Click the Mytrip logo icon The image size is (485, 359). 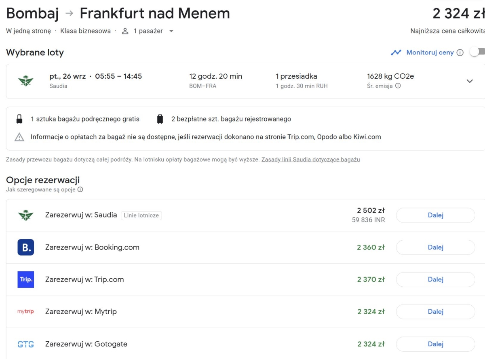click(x=26, y=311)
